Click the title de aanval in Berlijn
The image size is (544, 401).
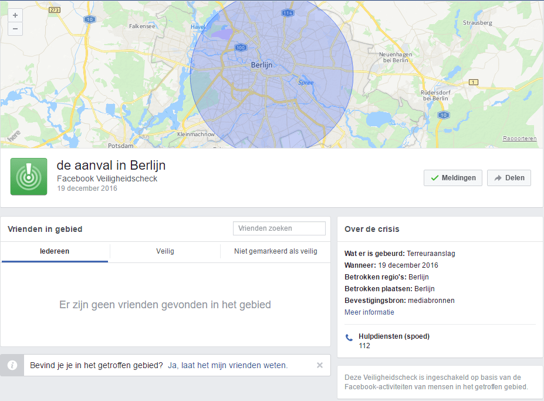coord(111,165)
